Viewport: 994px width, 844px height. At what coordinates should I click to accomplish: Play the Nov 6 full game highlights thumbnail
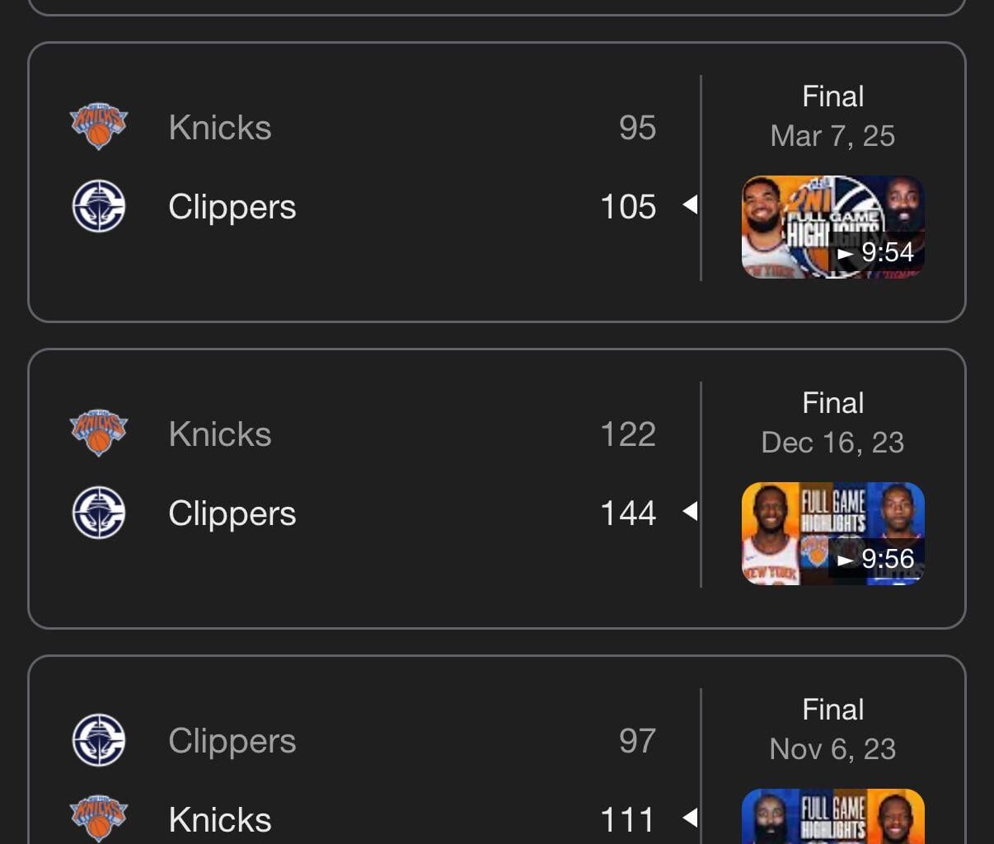832,820
